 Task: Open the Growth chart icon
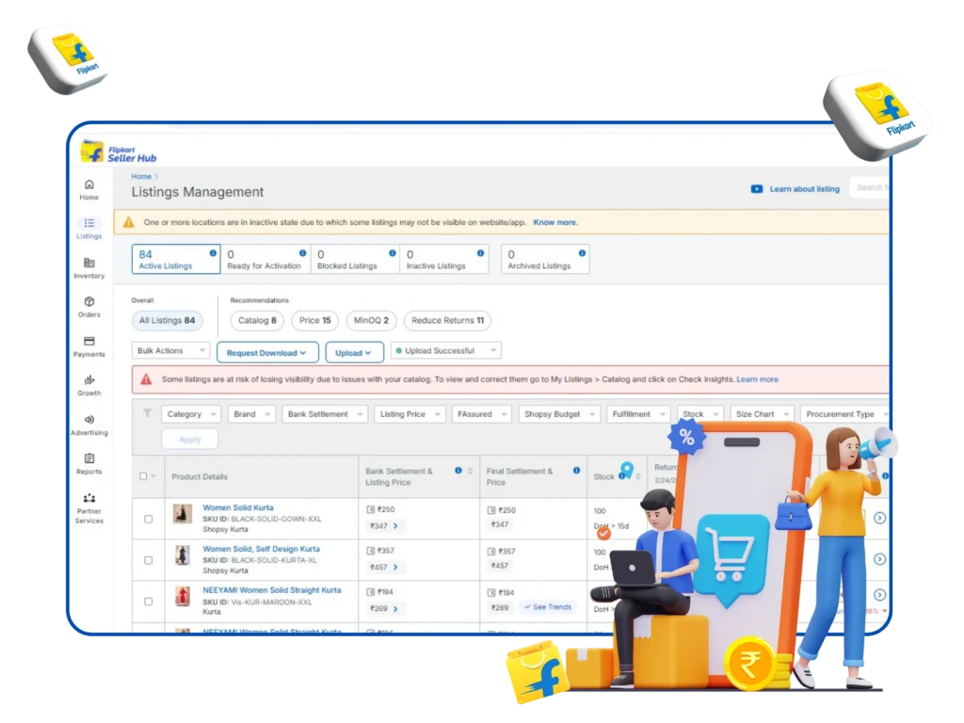click(89, 380)
